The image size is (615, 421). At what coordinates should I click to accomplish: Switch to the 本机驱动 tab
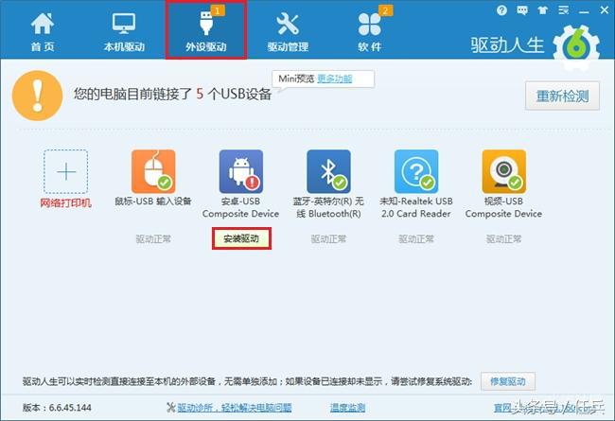124,32
